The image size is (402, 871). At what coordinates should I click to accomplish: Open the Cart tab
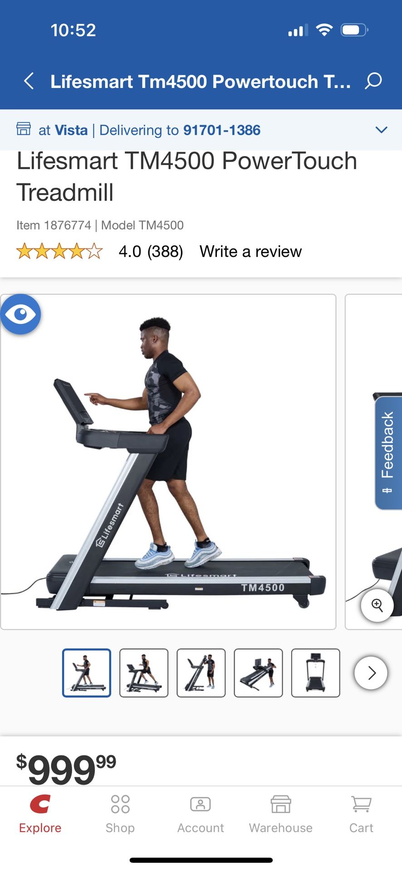361,815
